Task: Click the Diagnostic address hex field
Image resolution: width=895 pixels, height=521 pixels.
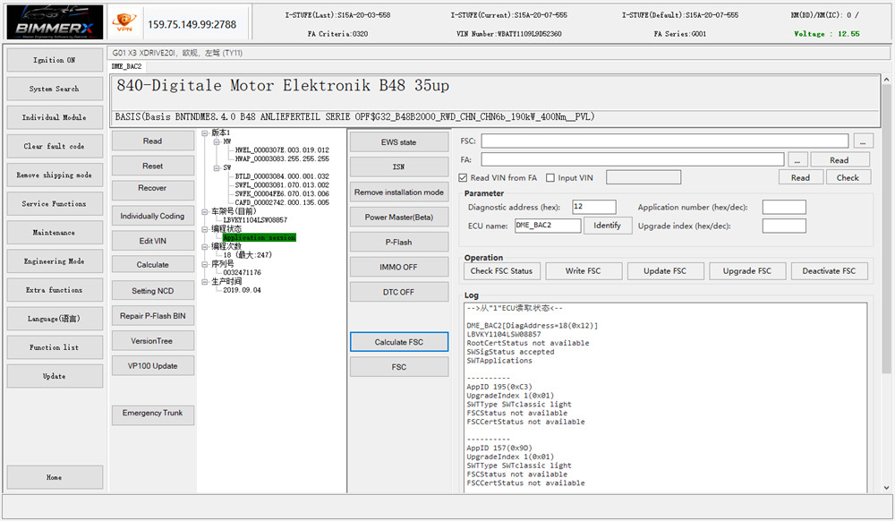Action: [594, 207]
